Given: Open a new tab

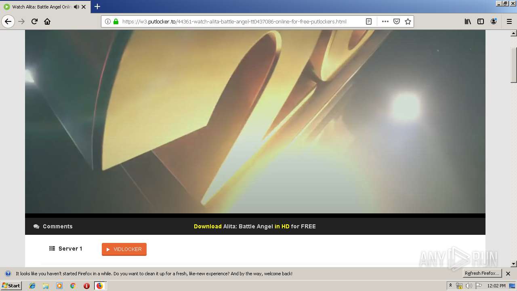Looking at the screenshot, I should tap(97, 6).
